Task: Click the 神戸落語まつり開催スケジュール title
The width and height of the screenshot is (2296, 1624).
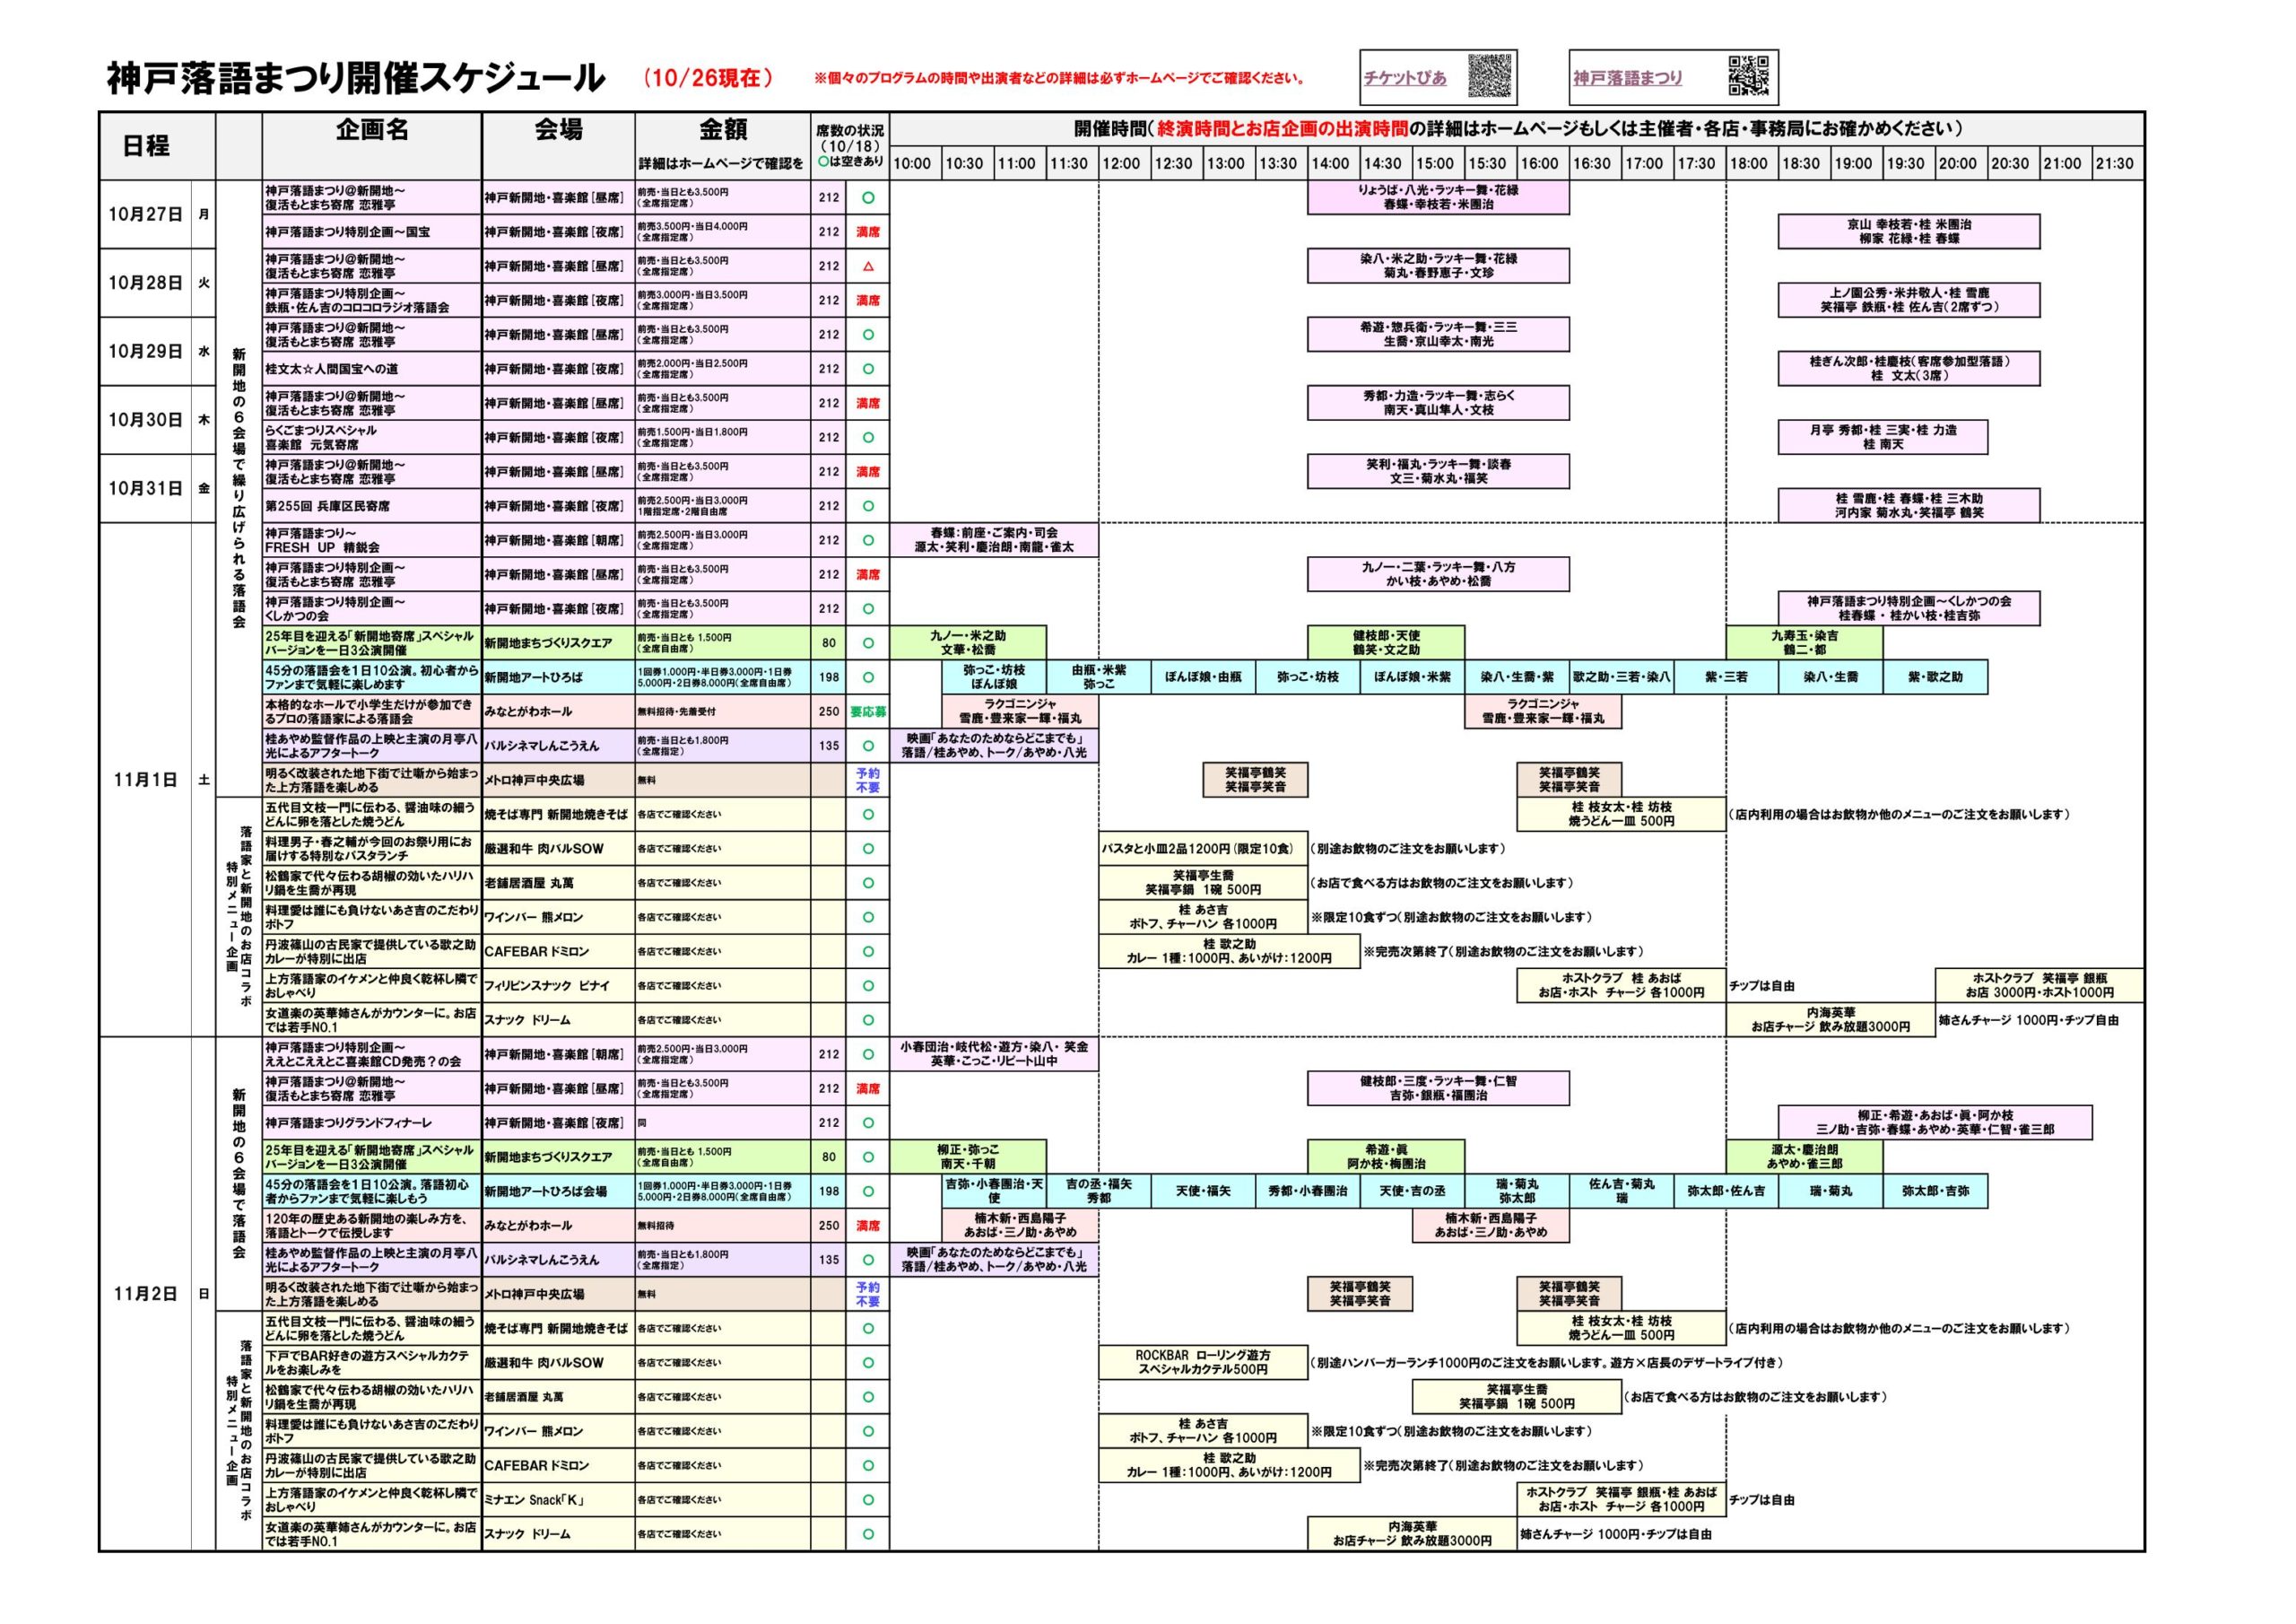Action: click(355, 78)
